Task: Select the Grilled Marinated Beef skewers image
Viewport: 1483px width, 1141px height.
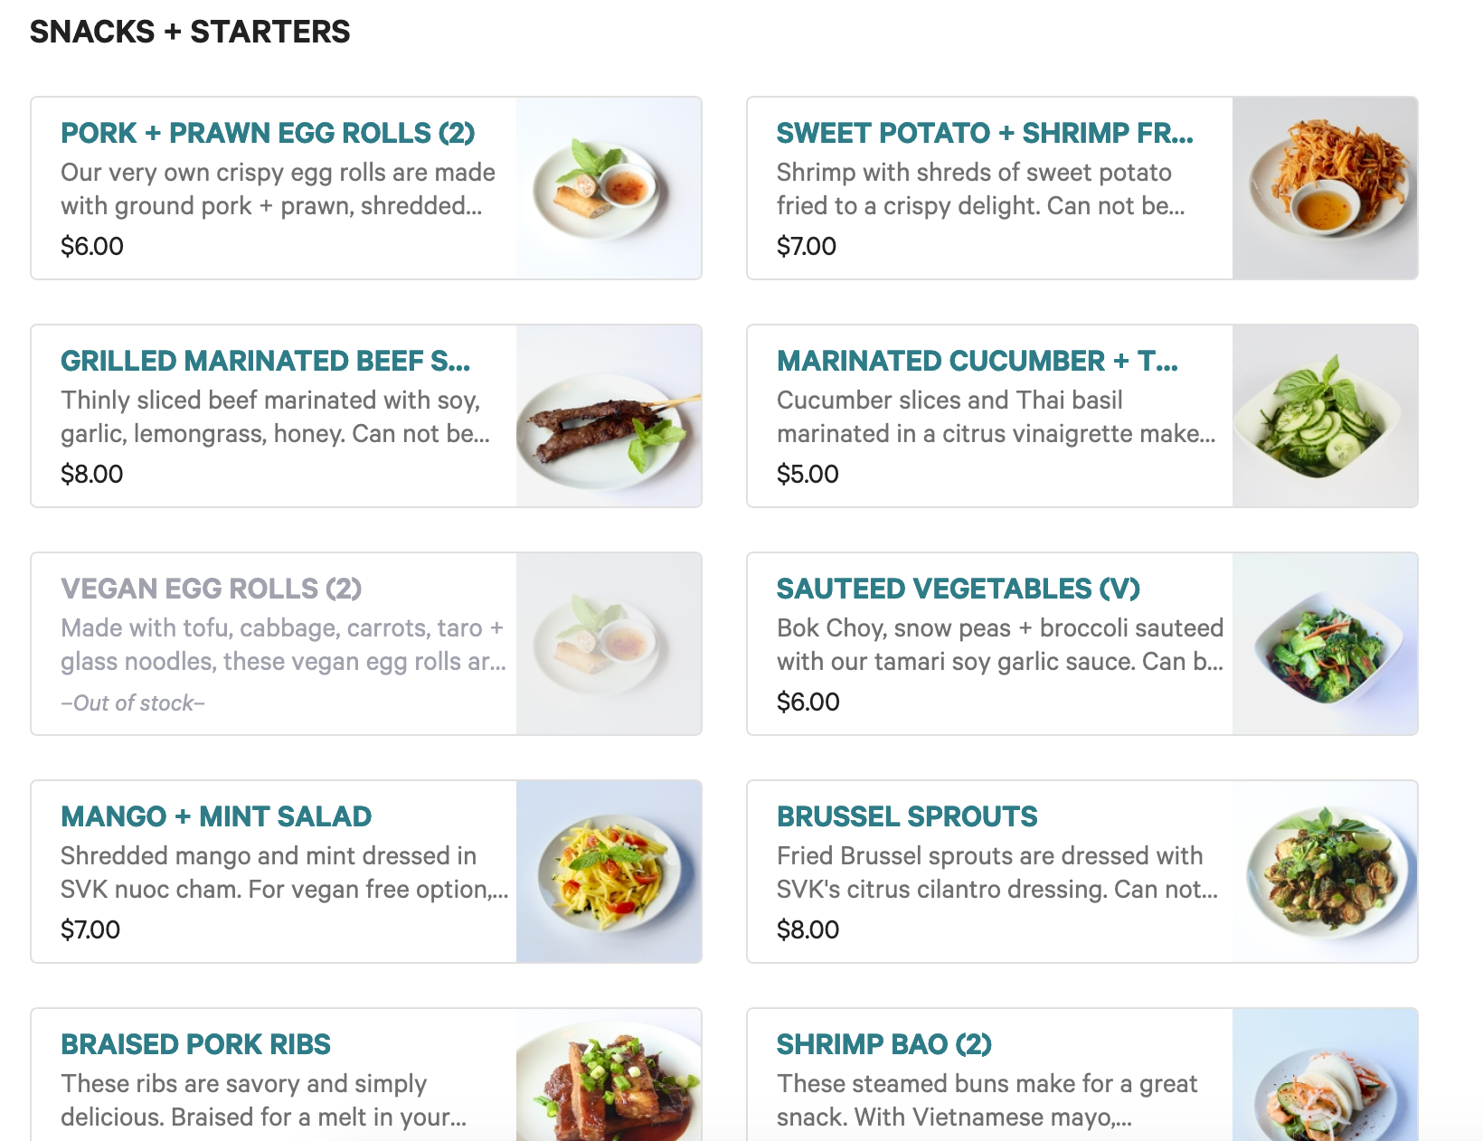Action: (609, 416)
